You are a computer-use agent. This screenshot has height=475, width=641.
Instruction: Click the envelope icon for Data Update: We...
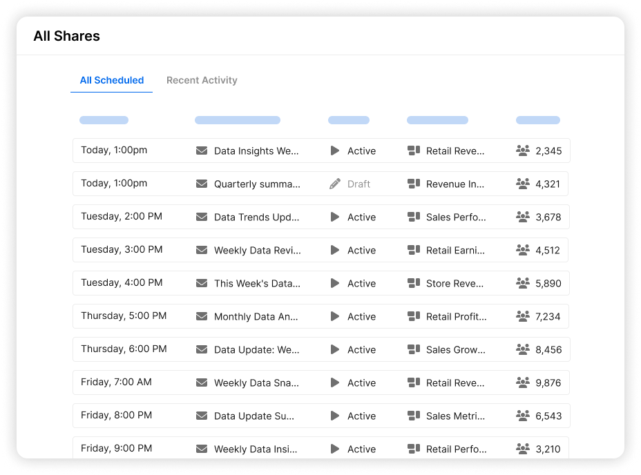(202, 349)
